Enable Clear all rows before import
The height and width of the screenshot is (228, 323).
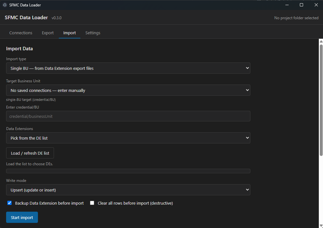point(92,203)
